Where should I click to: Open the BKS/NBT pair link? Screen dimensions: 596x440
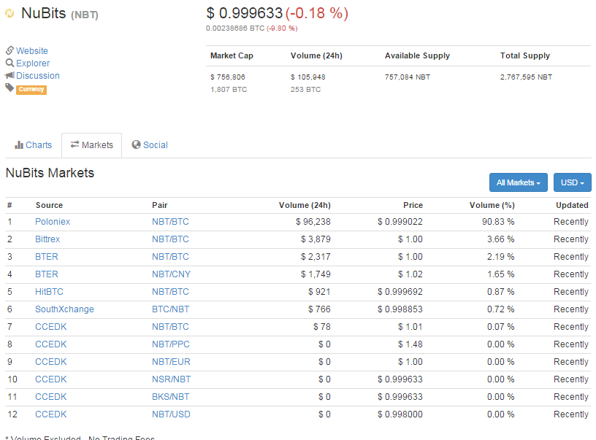170,396
